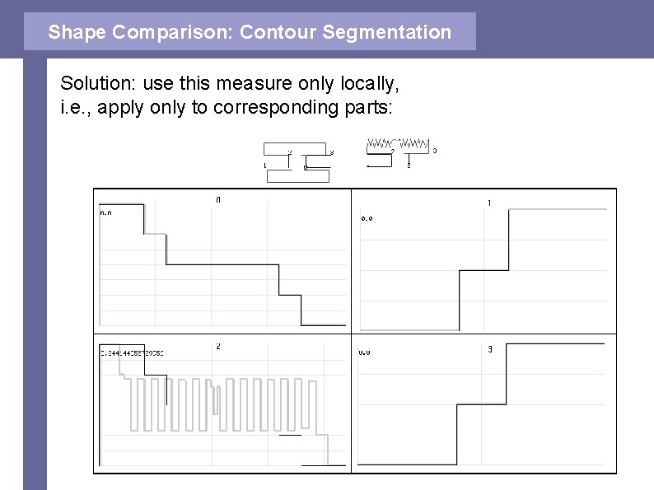This screenshot has height=490, width=654.
Task: Click the plot number label '2'
Action: tap(218, 347)
